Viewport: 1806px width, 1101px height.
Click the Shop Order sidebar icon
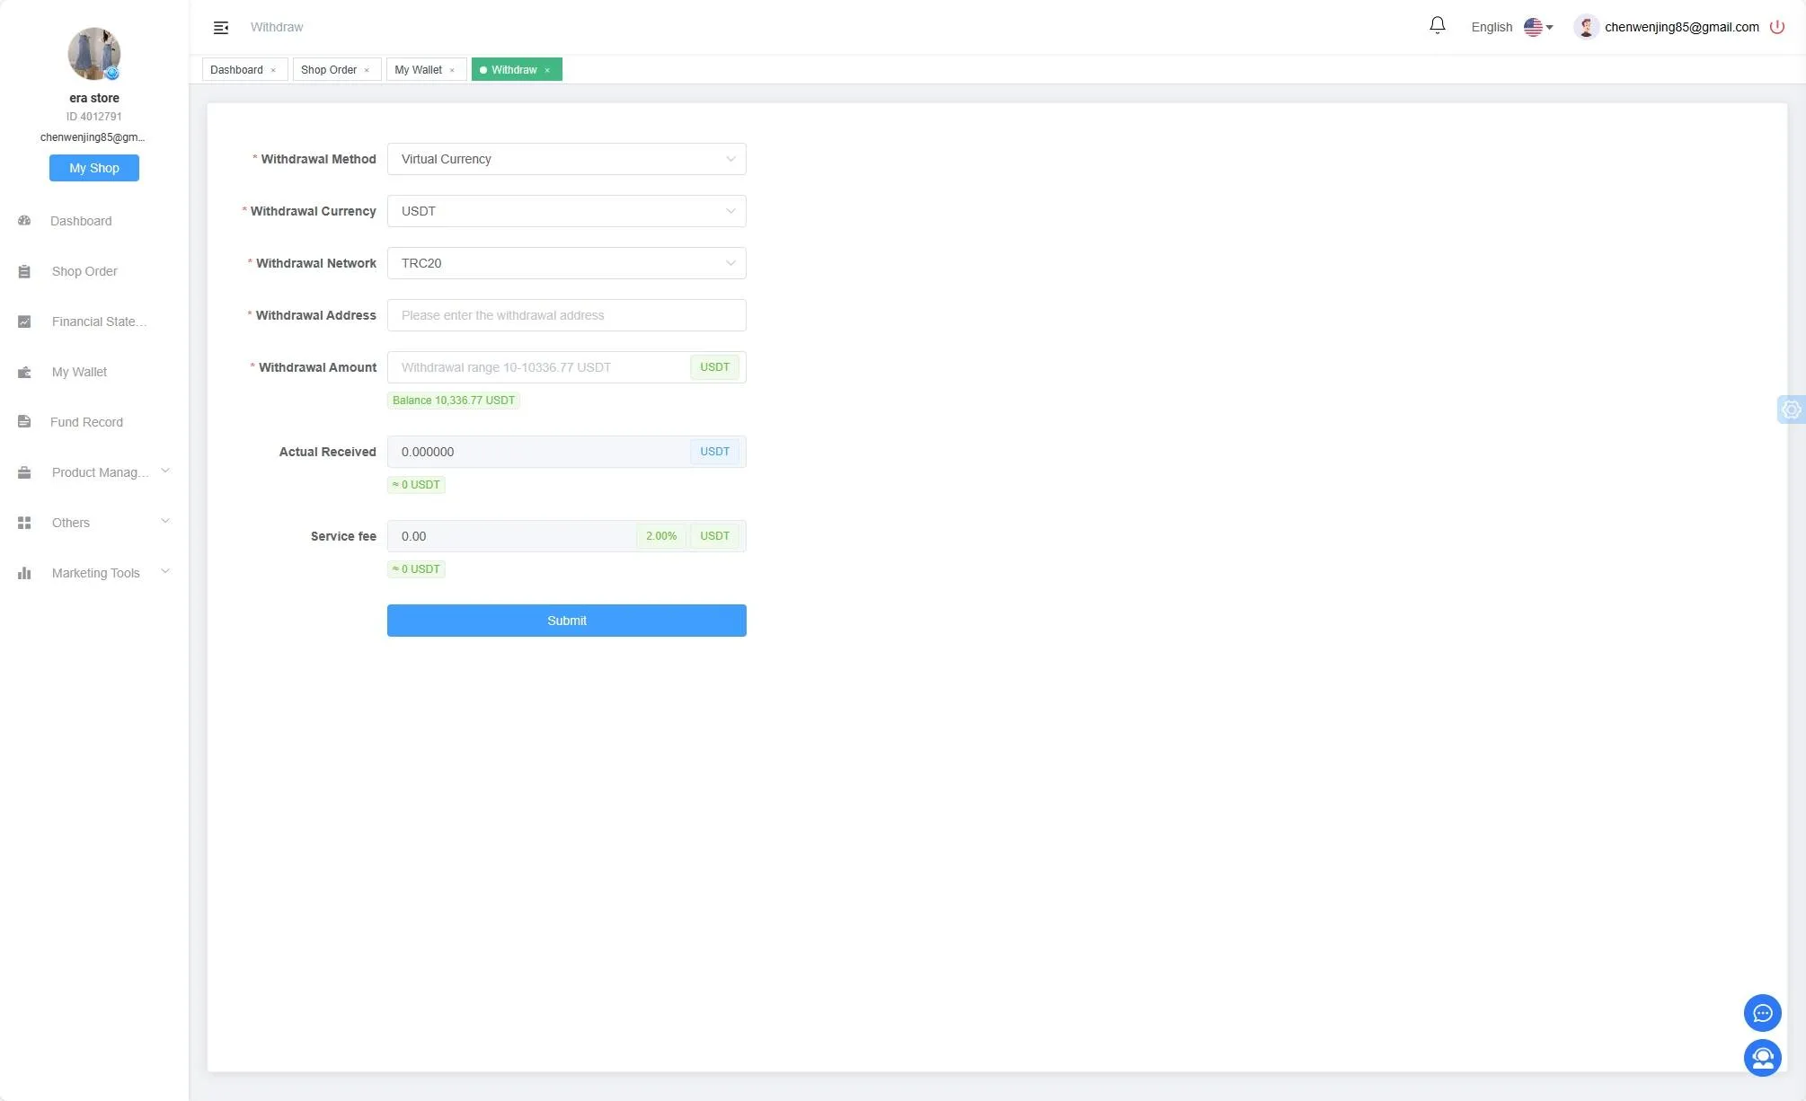coord(24,271)
